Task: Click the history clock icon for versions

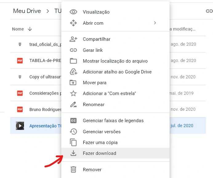Action: tap(73, 131)
